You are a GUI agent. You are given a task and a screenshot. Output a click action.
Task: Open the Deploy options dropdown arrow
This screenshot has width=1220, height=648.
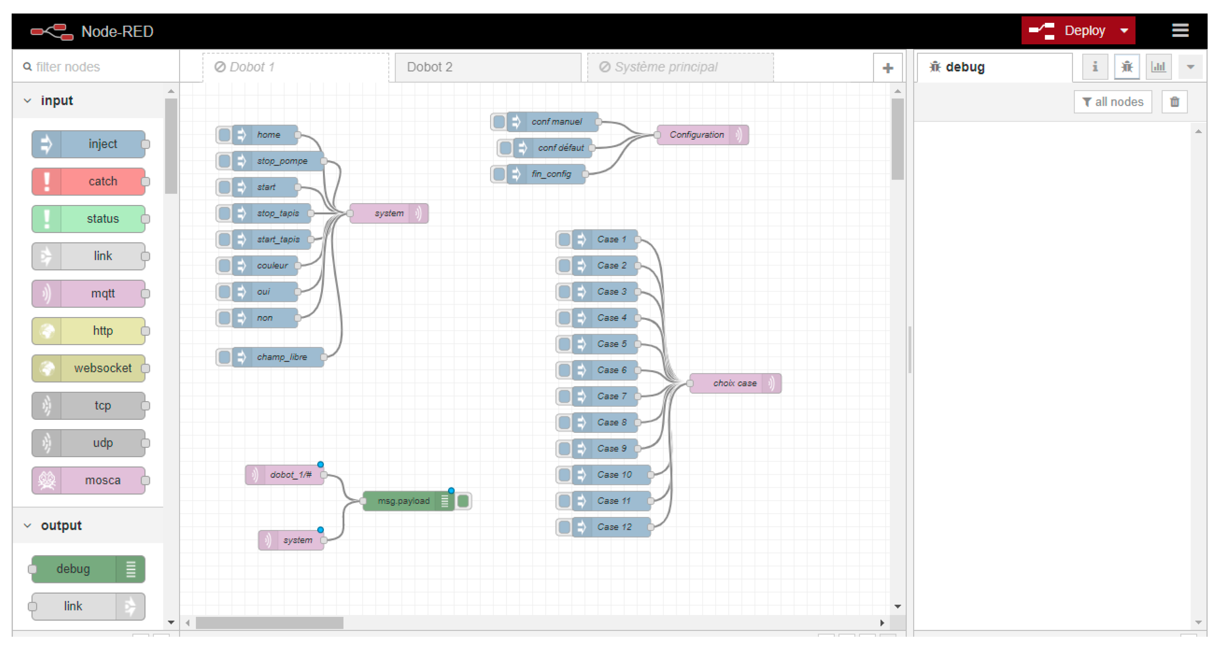tap(1124, 31)
